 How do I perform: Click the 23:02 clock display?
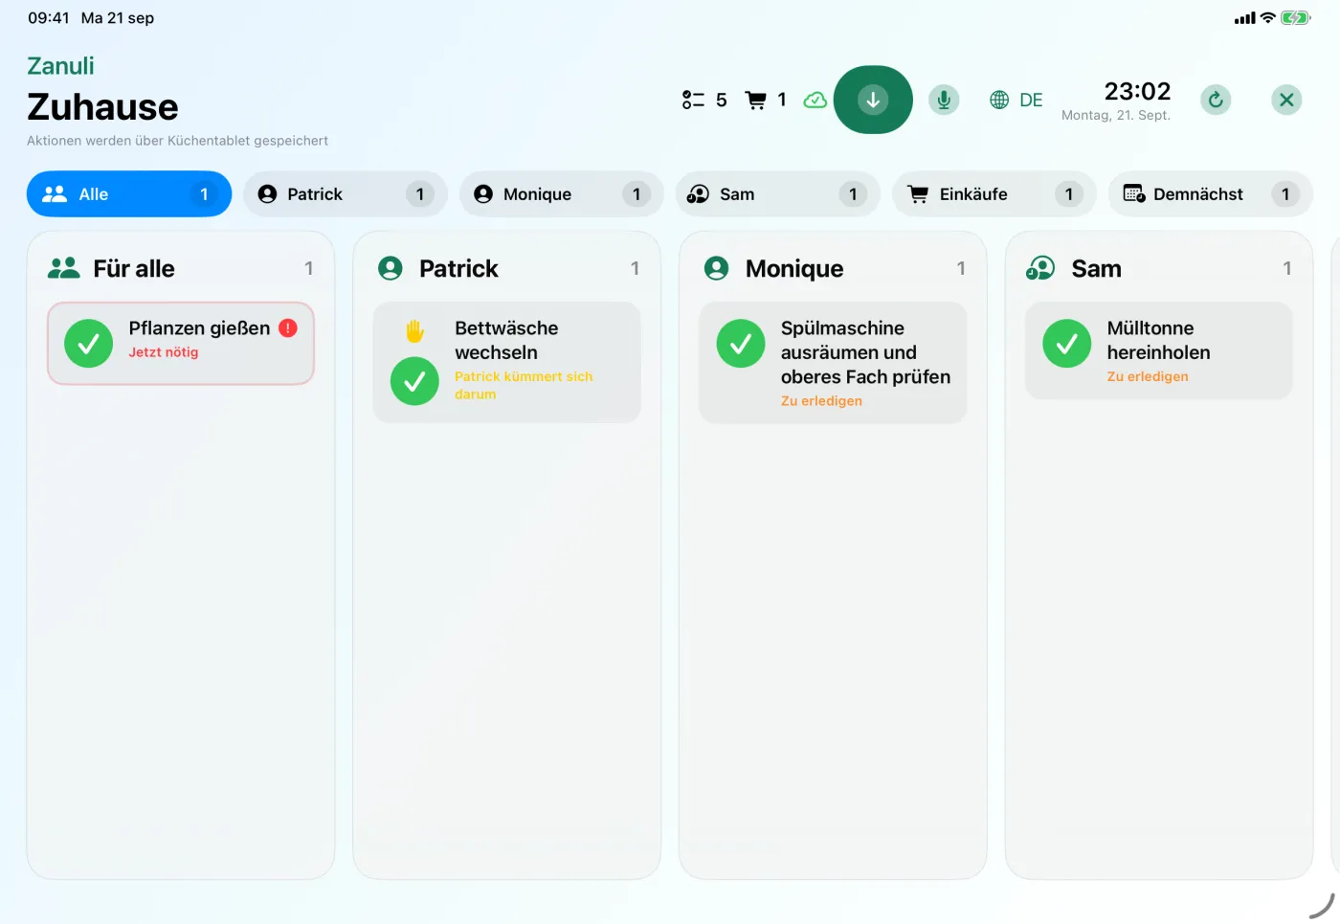[x=1137, y=91]
